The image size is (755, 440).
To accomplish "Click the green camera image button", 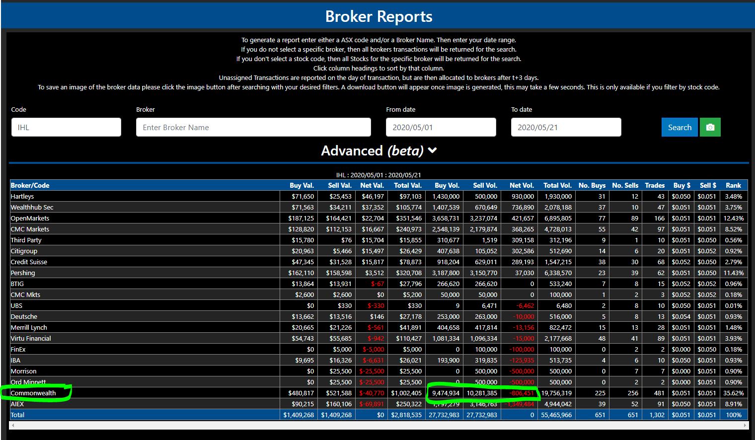I will click(710, 127).
